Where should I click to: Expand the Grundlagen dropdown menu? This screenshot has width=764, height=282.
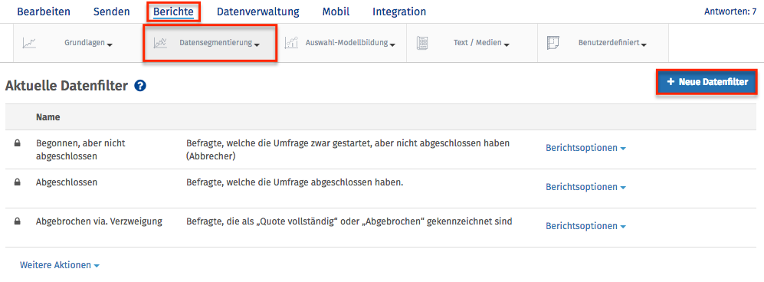click(88, 44)
